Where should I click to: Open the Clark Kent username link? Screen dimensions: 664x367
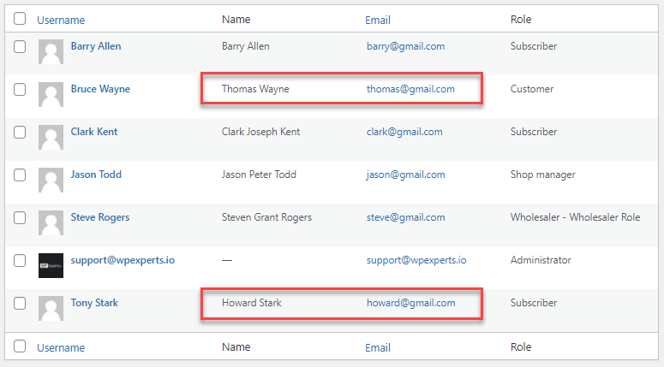(94, 132)
